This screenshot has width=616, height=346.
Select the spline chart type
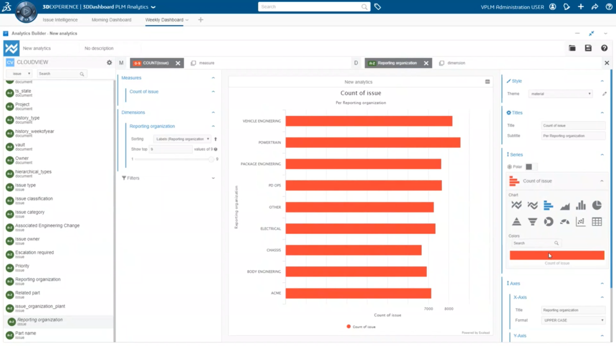[x=532, y=206]
